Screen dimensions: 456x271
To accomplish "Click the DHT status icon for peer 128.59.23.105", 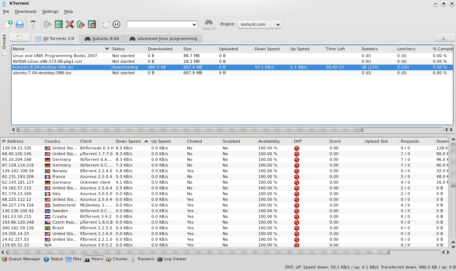I will click(x=296, y=148).
